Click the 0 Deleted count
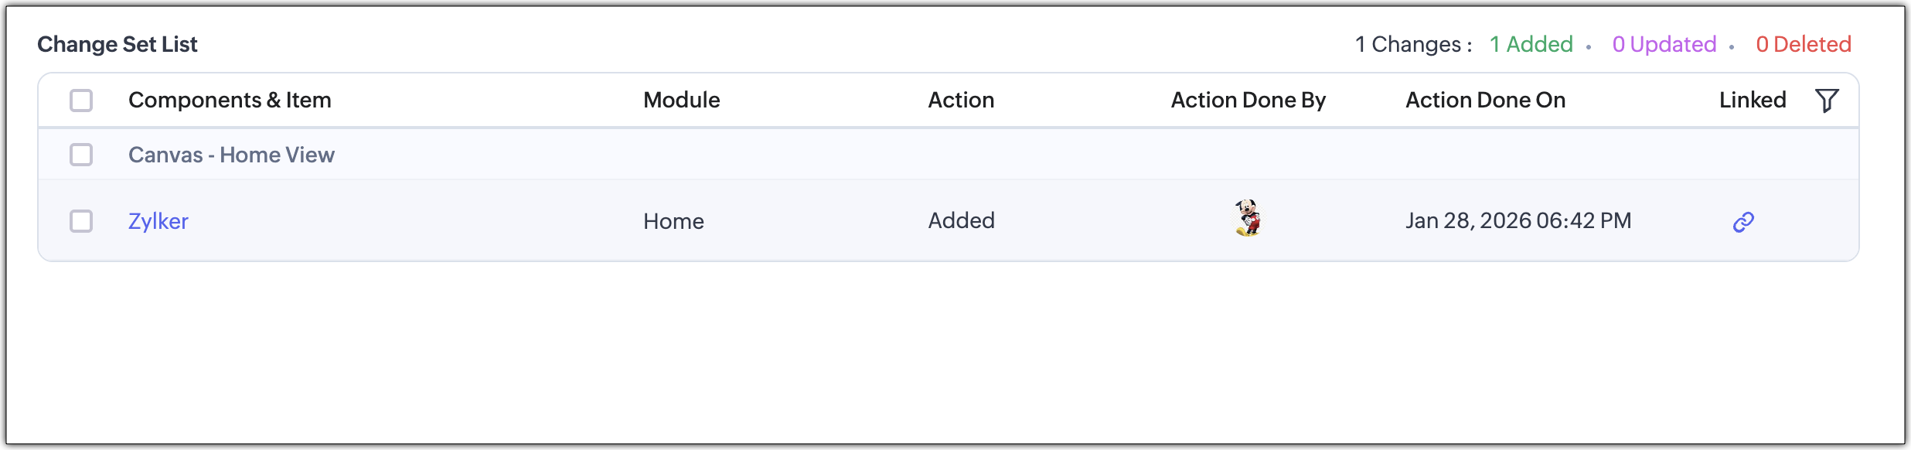The width and height of the screenshot is (1911, 450). (x=1804, y=45)
